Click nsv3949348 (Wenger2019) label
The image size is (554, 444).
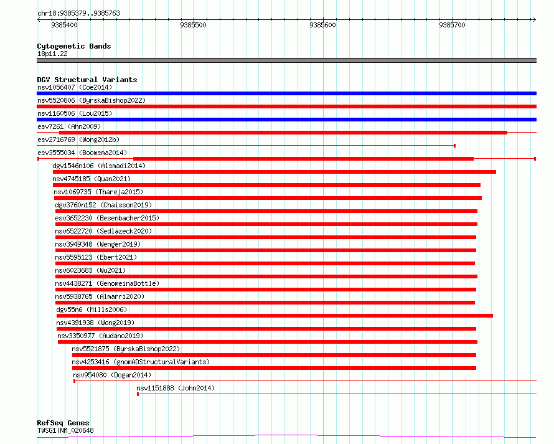(x=98, y=244)
